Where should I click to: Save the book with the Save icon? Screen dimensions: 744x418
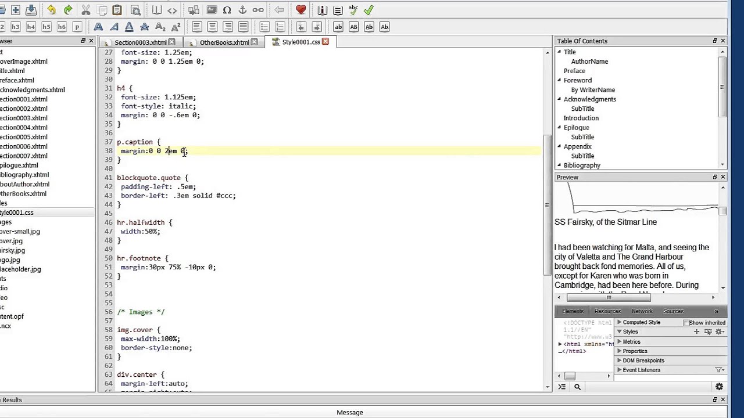(31, 10)
